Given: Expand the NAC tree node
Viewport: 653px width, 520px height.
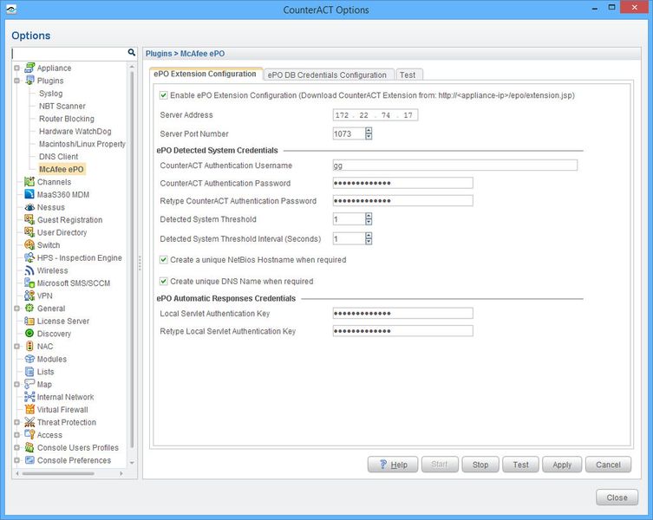Looking at the screenshot, I should click(x=16, y=347).
